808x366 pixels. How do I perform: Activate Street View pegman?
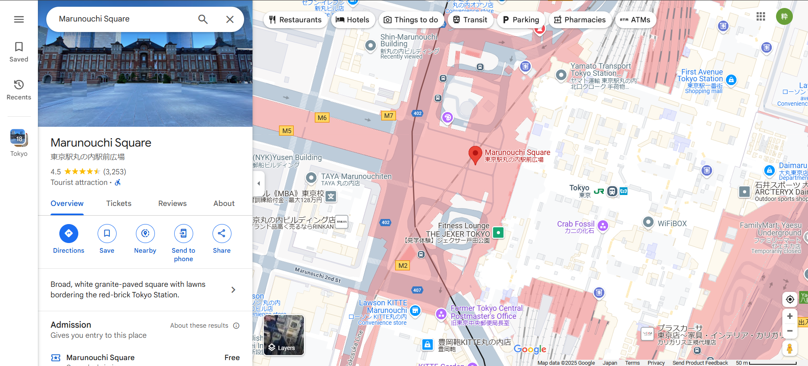[790, 349]
